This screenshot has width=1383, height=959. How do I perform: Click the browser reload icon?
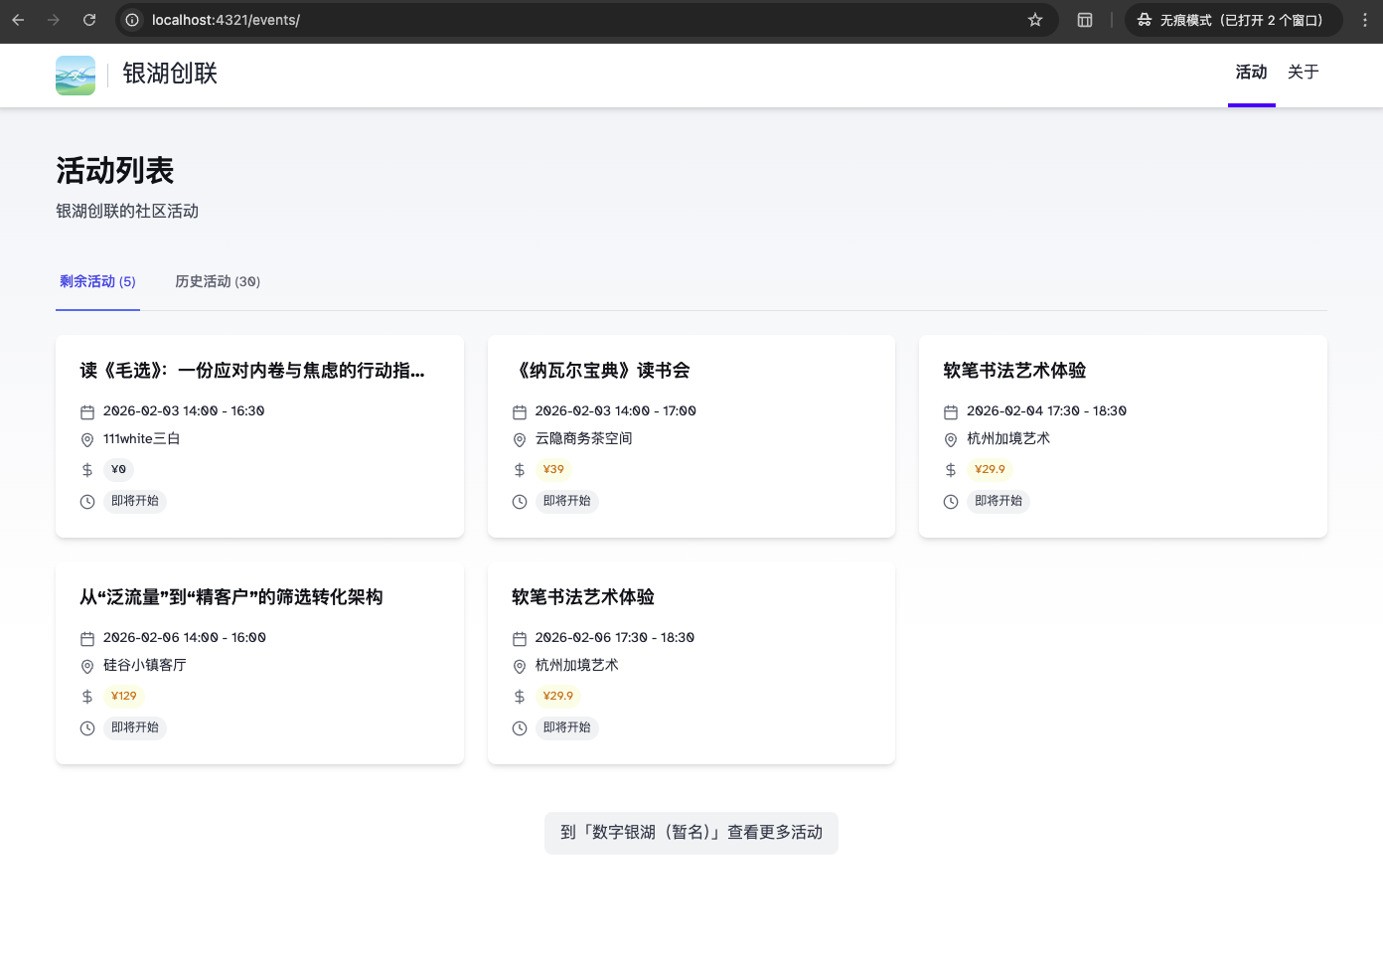click(89, 20)
